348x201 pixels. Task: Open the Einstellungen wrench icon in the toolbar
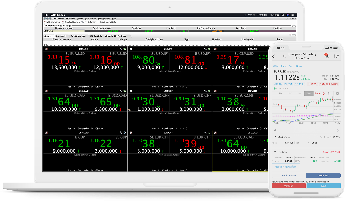click(x=83, y=22)
